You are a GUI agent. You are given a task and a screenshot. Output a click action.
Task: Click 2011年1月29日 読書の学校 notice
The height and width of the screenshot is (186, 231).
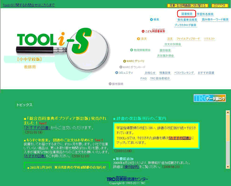pos(66,168)
